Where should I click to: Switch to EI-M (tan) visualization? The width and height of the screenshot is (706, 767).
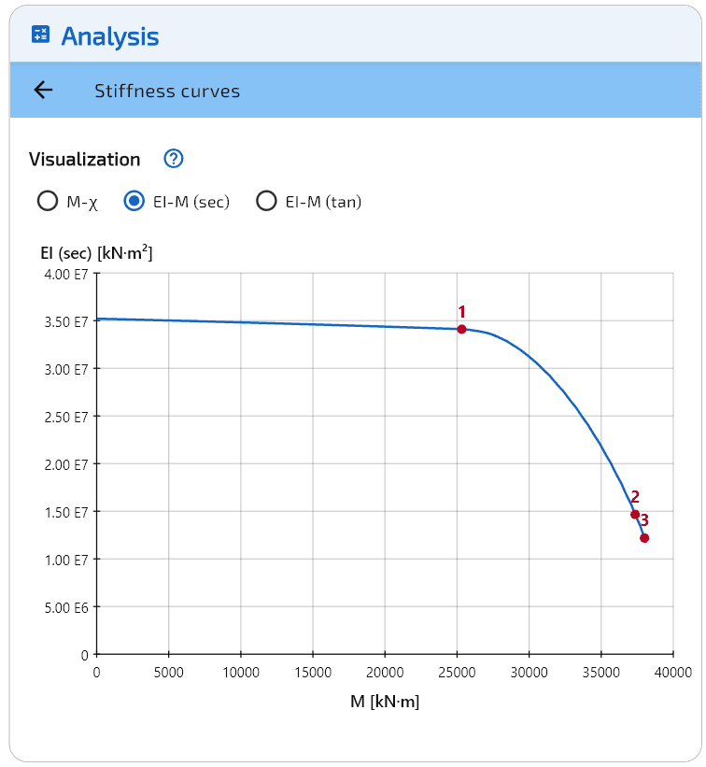(266, 201)
